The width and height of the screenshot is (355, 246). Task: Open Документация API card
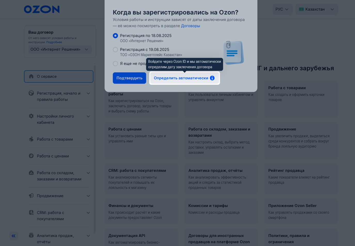(141, 238)
